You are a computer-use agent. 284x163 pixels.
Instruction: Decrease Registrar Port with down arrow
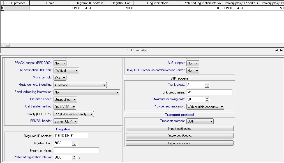pyautogui.click(x=74, y=144)
